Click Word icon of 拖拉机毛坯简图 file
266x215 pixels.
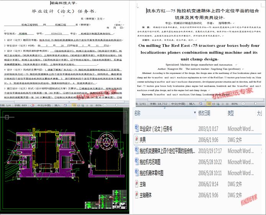point(136,162)
